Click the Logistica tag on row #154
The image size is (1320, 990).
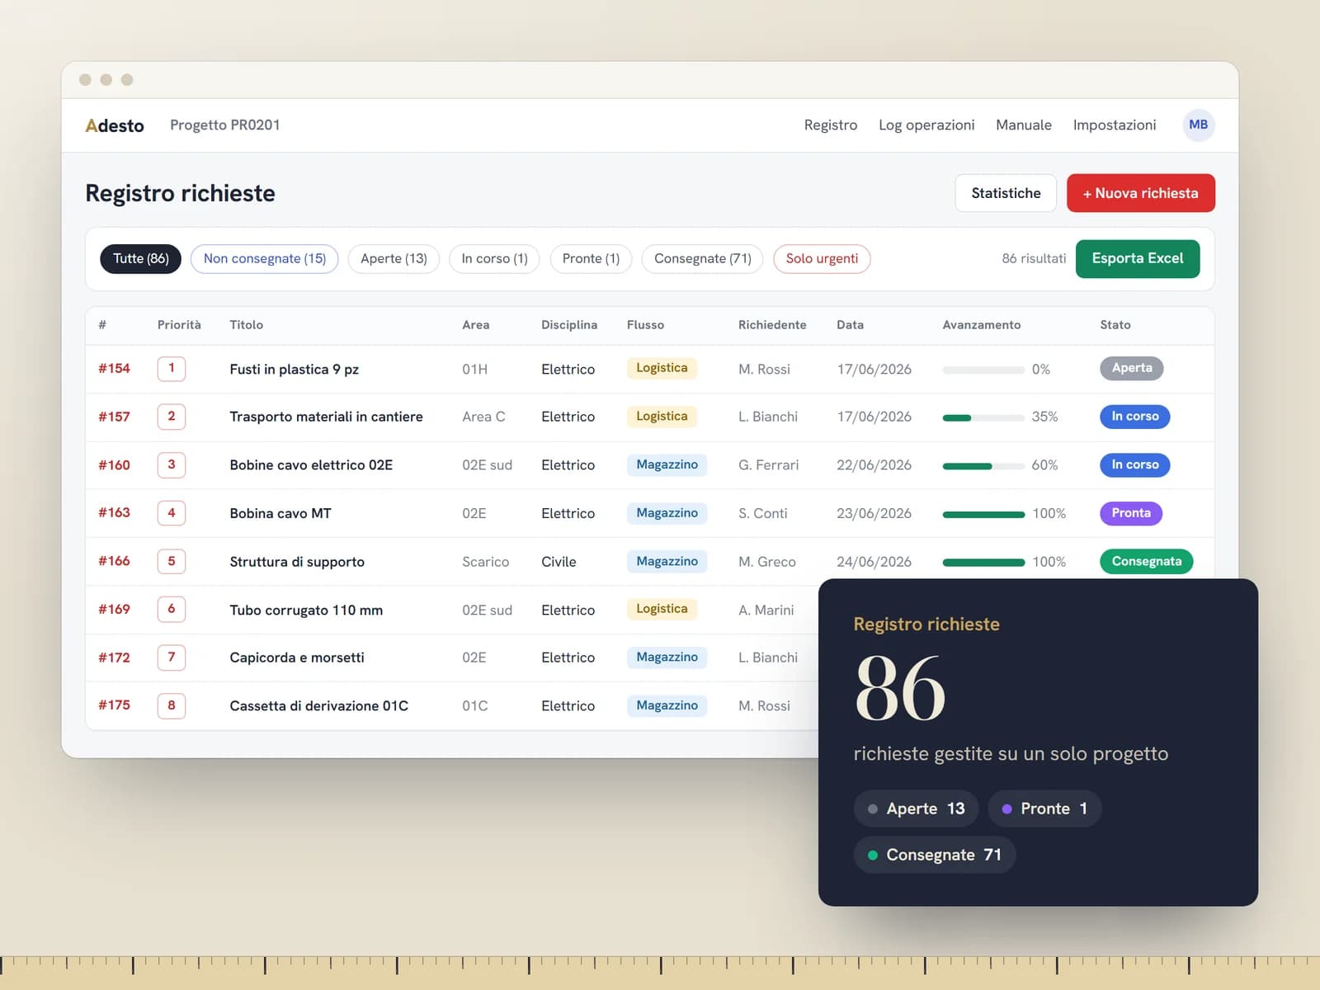point(662,368)
